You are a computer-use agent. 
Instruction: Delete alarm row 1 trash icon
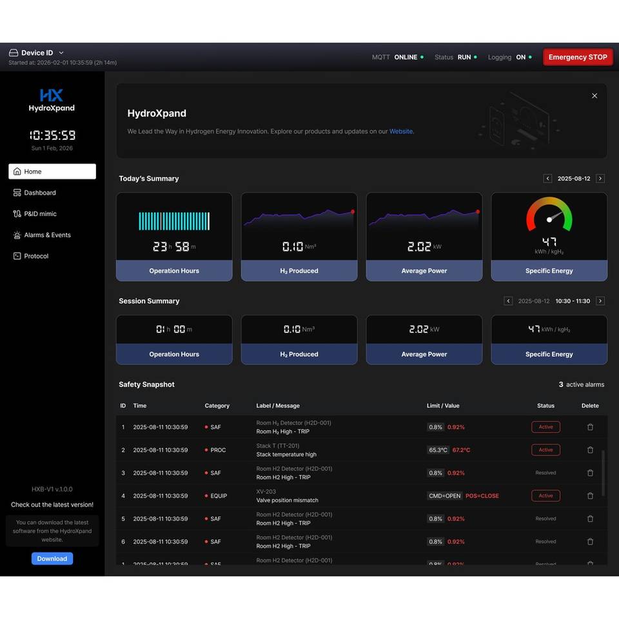(590, 427)
